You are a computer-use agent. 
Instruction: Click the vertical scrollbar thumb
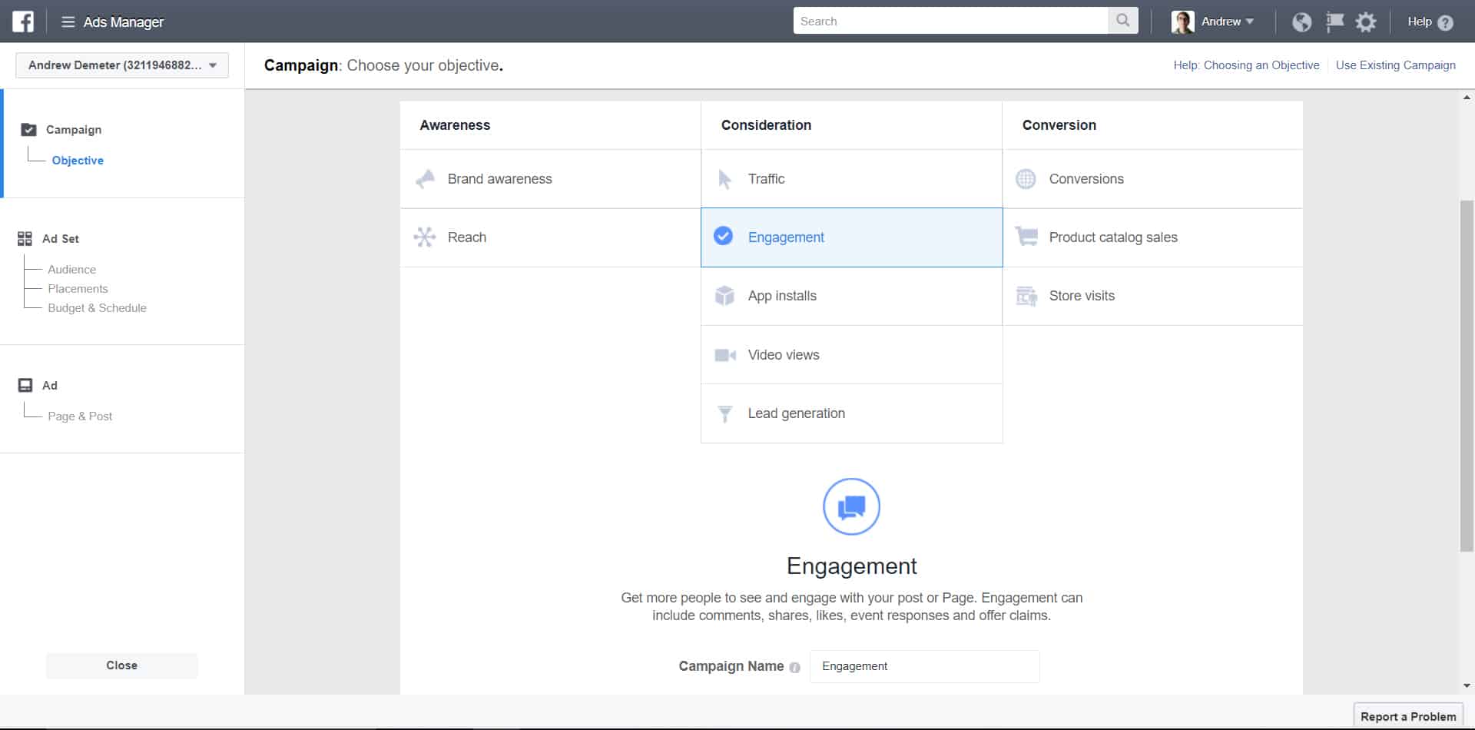(x=1467, y=376)
